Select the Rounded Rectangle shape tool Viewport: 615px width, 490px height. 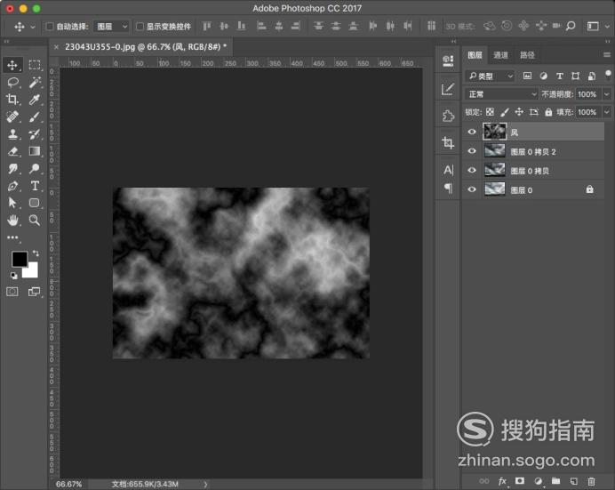[35, 203]
